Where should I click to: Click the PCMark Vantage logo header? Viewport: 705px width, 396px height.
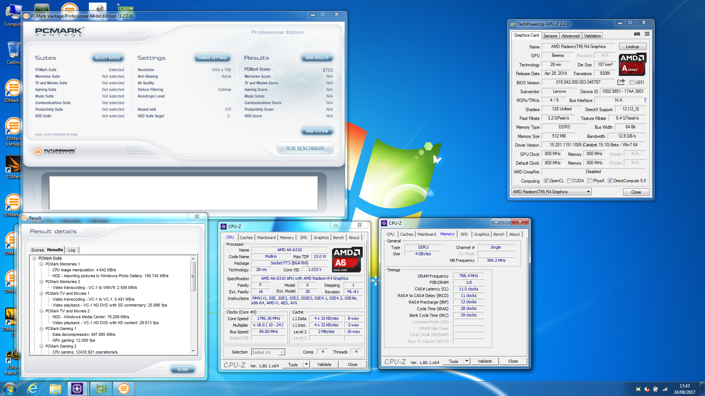coord(59,32)
